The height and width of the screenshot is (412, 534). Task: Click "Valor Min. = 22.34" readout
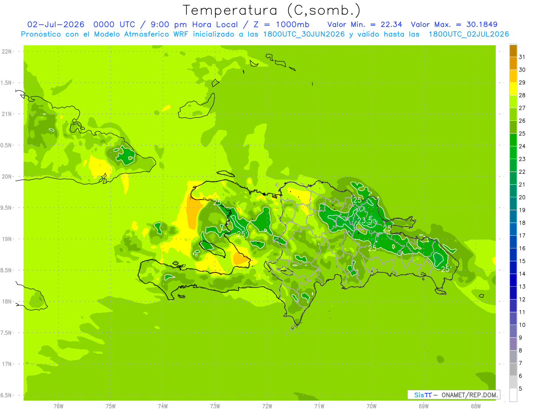click(x=364, y=24)
